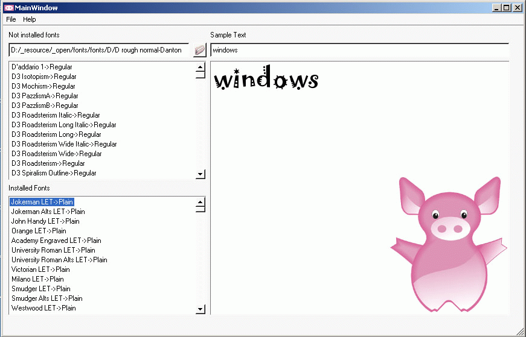This screenshot has width=526, height=337.
Task: Click the open folder browse icon
Action: 200,50
